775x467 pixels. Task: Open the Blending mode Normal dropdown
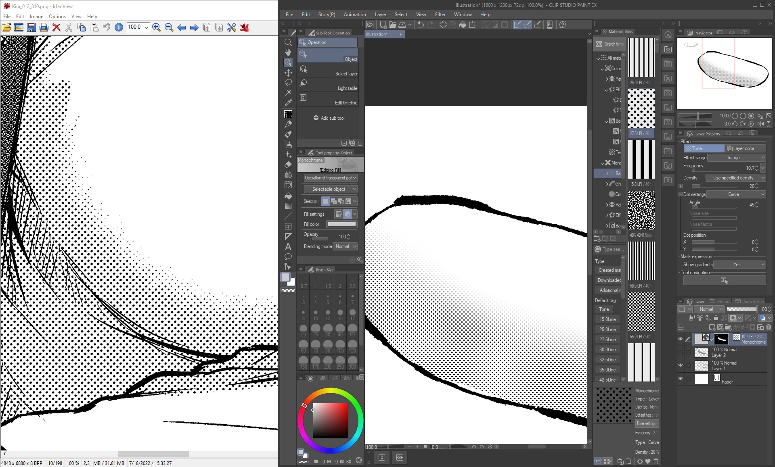(x=346, y=246)
